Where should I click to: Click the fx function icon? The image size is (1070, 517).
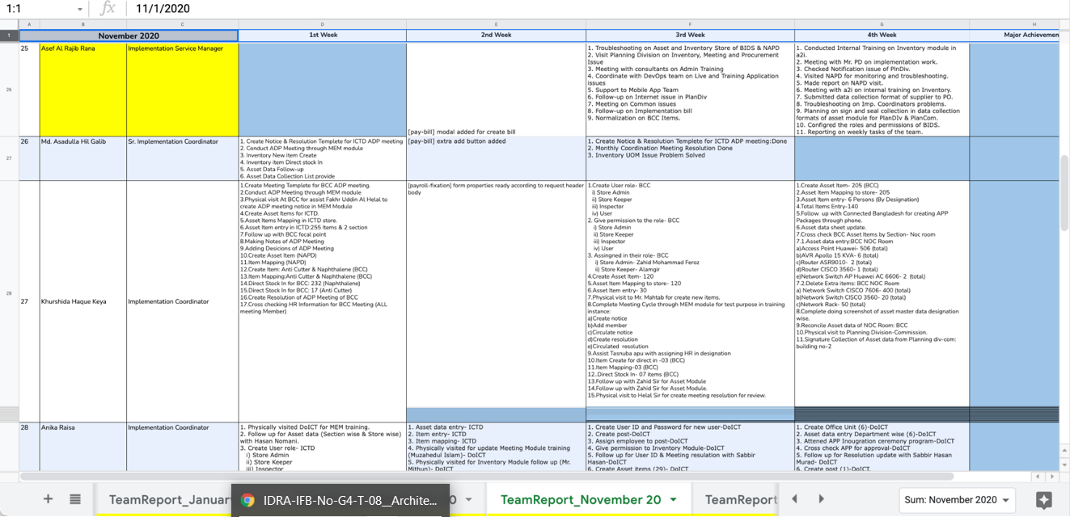tap(108, 8)
